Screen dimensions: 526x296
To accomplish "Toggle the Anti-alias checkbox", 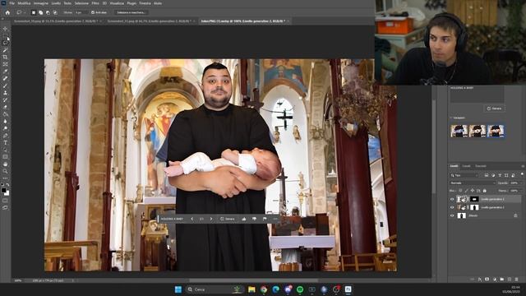I will point(93,12).
